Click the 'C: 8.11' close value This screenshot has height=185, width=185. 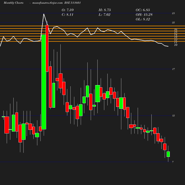pos(67,15)
